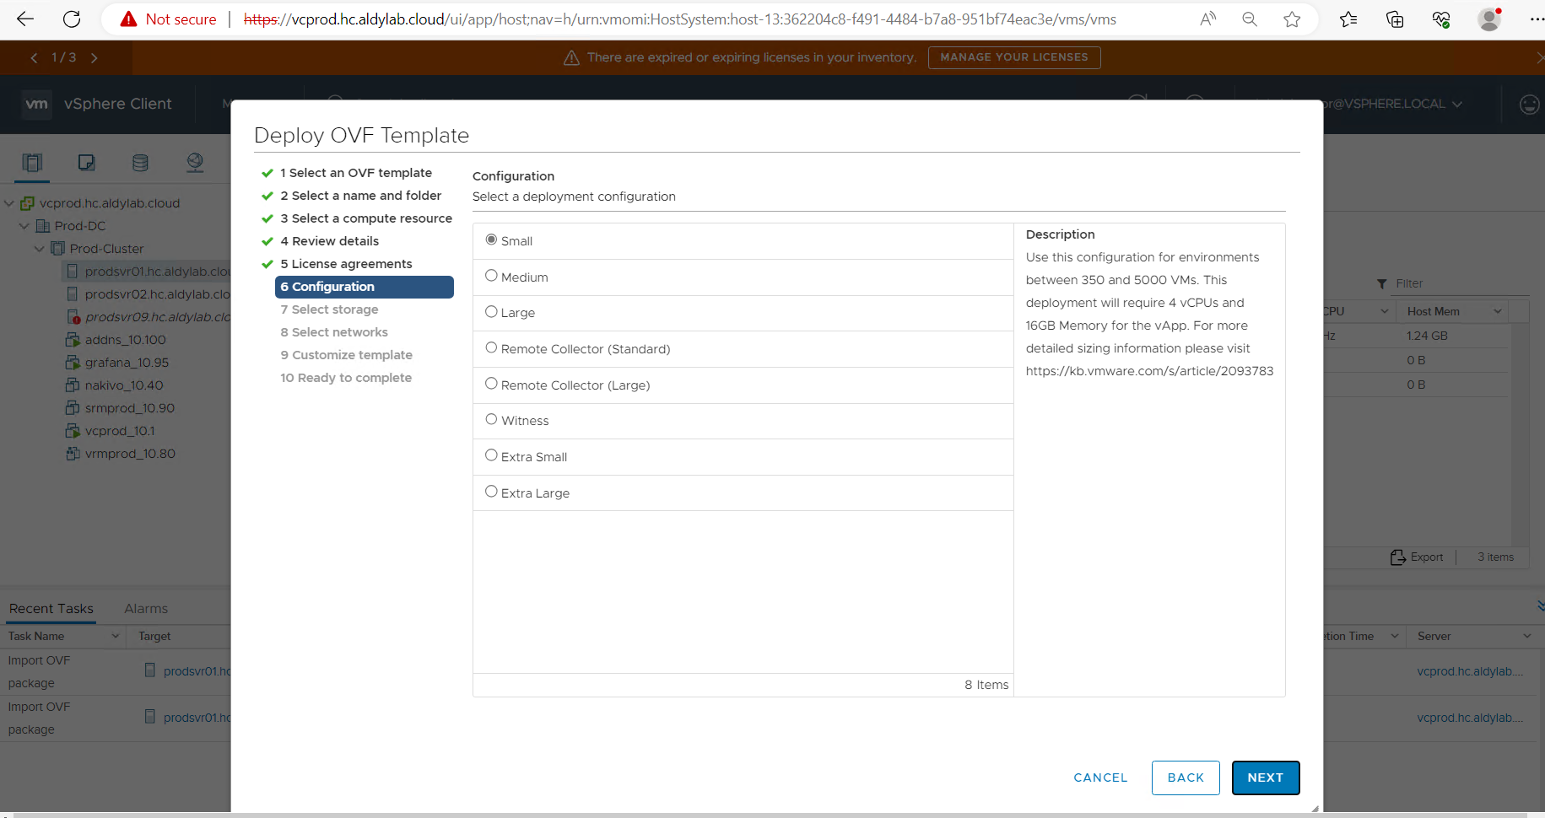Viewport: 1545px width, 818px height.
Task: Choose the Witness deployment configuration
Action: point(491,419)
